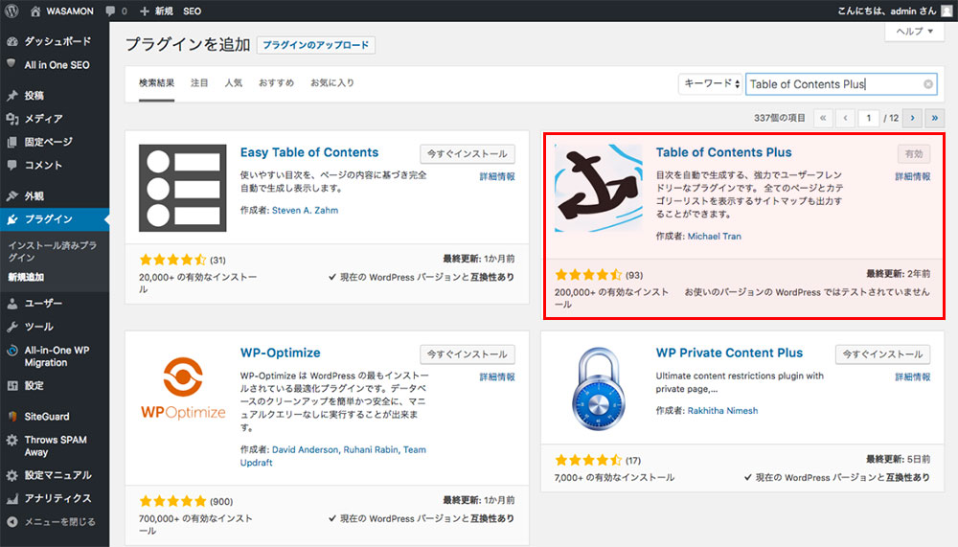Open the admin user avatar
The height and width of the screenshot is (547, 958).
(x=947, y=11)
